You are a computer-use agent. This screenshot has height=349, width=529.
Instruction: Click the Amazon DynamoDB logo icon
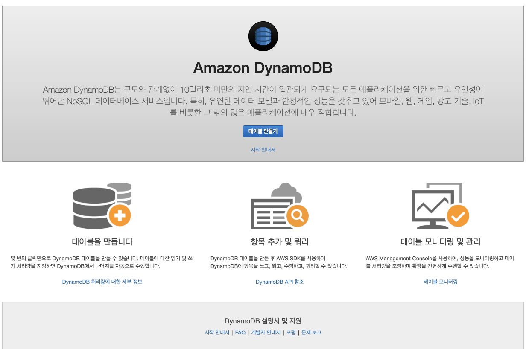[263, 36]
